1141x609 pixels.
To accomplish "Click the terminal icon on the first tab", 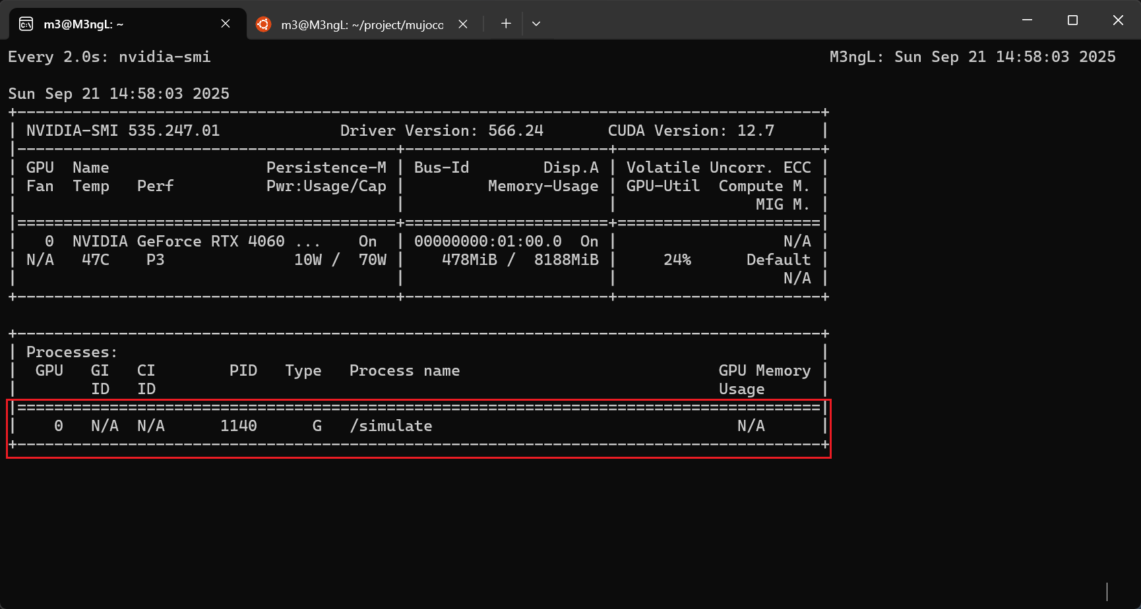I will (x=26, y=24).
